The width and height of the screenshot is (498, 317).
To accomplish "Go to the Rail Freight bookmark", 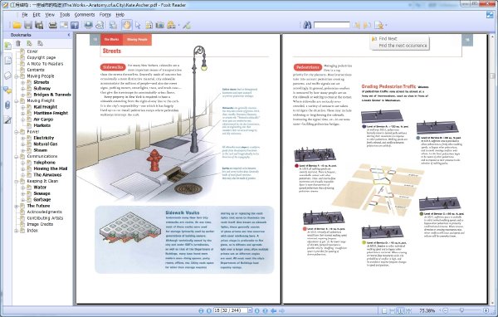I will pos(46,107).
